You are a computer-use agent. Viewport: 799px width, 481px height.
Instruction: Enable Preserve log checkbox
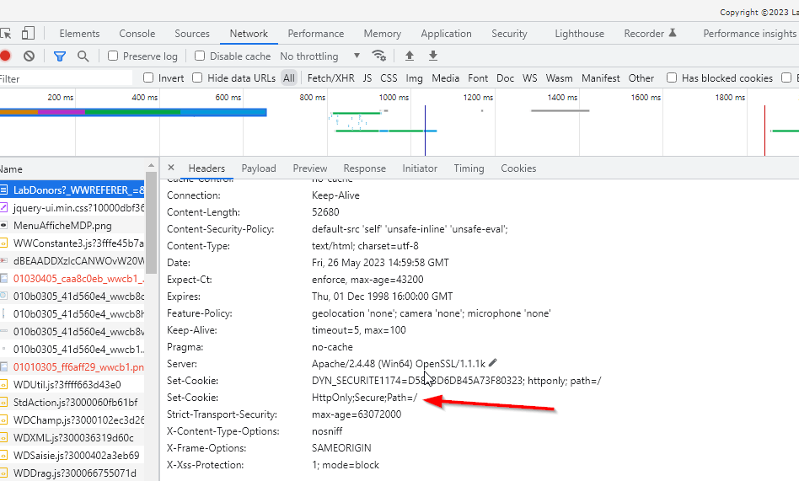(113, 56)
